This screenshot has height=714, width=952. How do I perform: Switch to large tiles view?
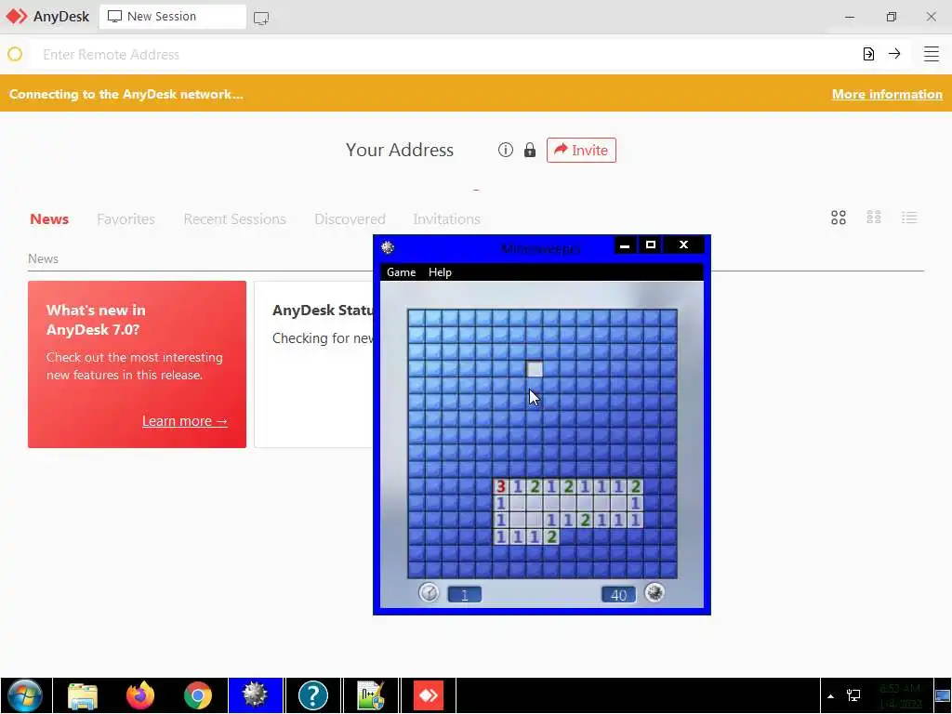[x=839, y=218]
